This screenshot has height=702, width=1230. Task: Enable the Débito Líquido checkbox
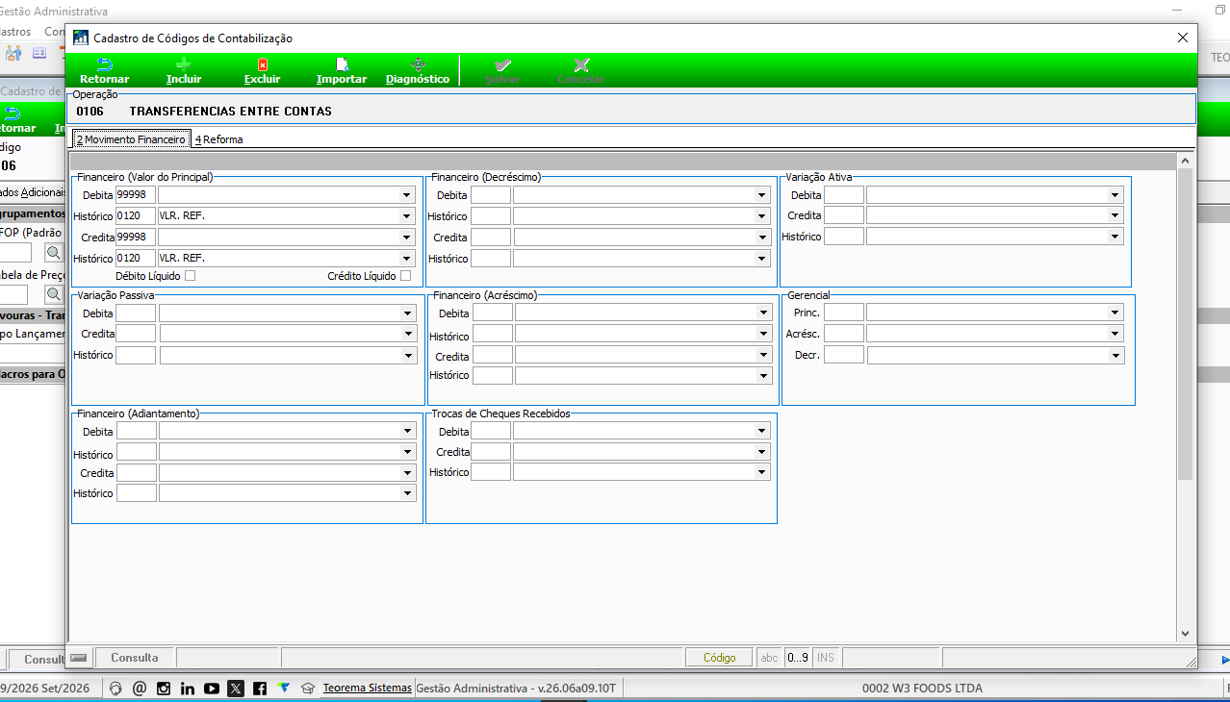click(x=191, y=276)
